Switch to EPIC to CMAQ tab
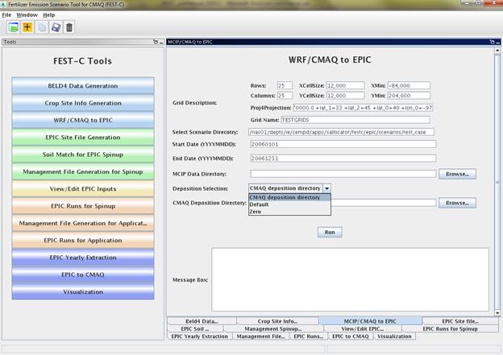503x355 pixels. (351, 336)
